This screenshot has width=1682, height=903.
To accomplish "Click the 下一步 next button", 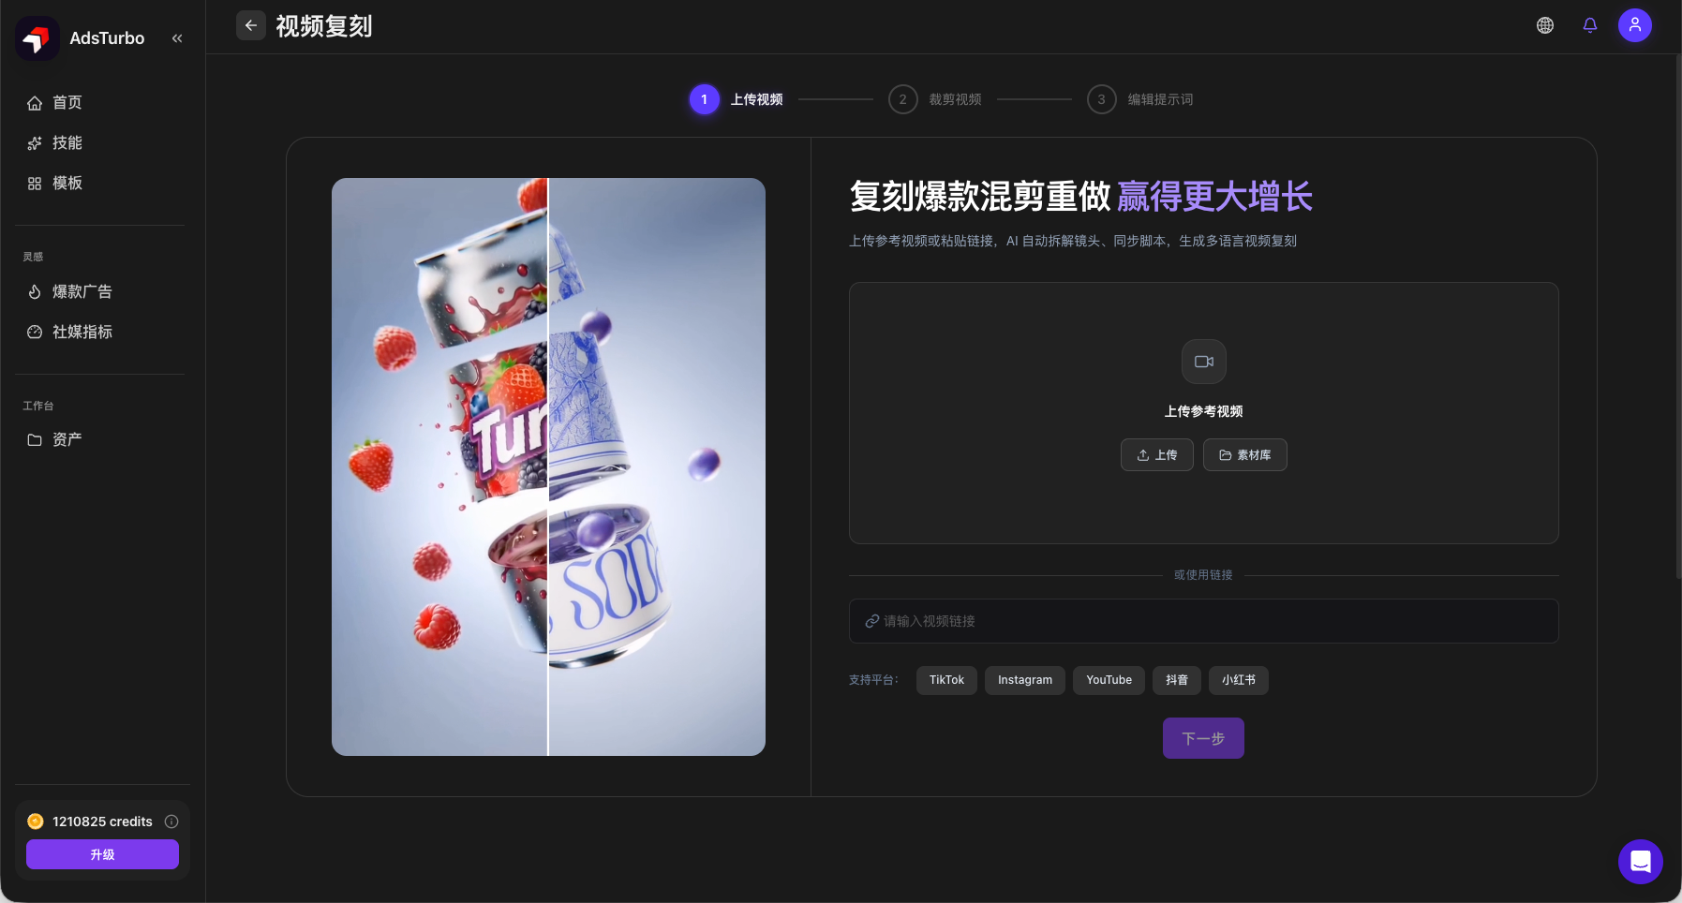I will pos(1203,738).
